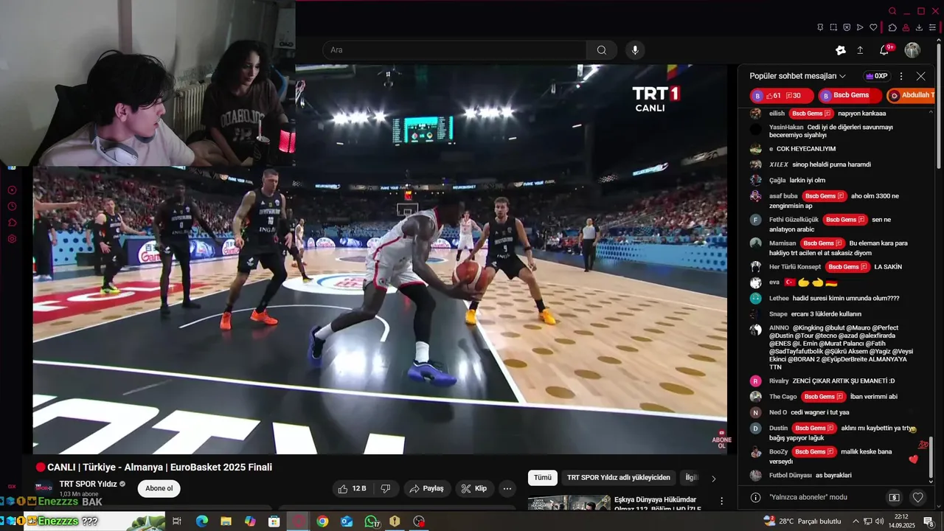Screen dimensions: 944x531
Task: Click the video player area
Action: [380, 260]
